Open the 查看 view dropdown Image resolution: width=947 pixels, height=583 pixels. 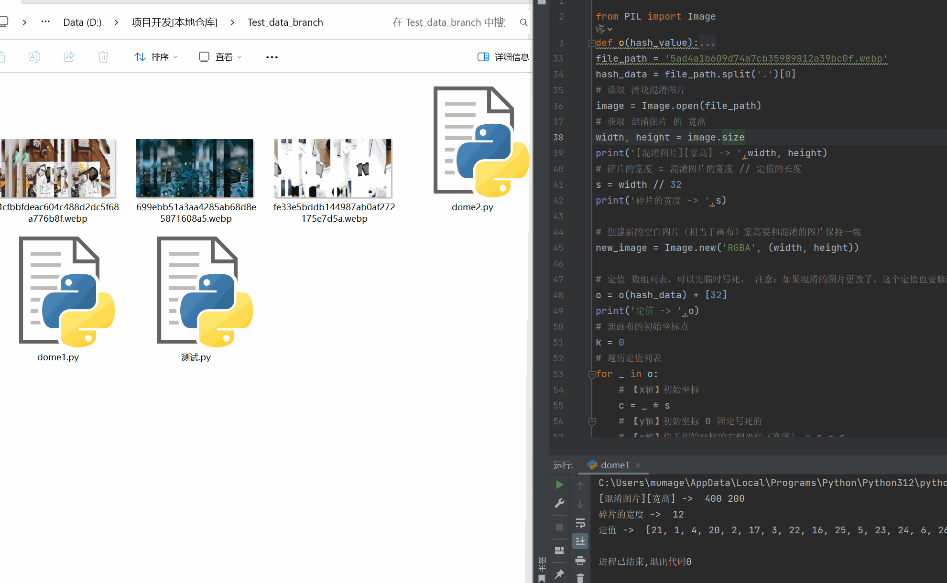tap(220, 57)
